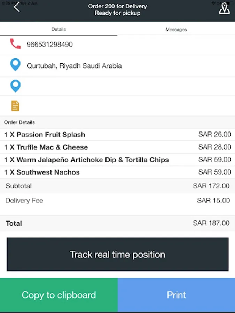Select Warm Jalapeño Artichoke Dip item
This screenshot has height=313, width=235.
(x=86, y=160)
